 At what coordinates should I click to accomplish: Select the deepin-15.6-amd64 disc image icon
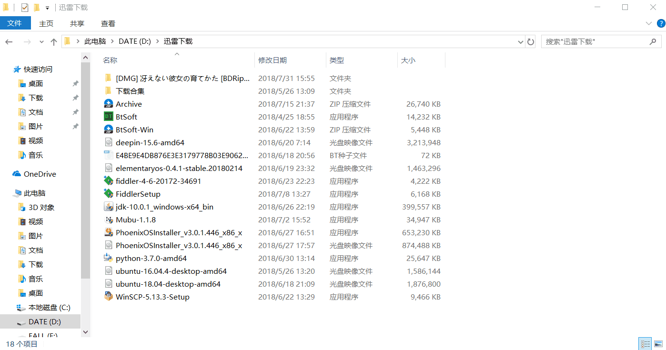(x=108, y=142)
